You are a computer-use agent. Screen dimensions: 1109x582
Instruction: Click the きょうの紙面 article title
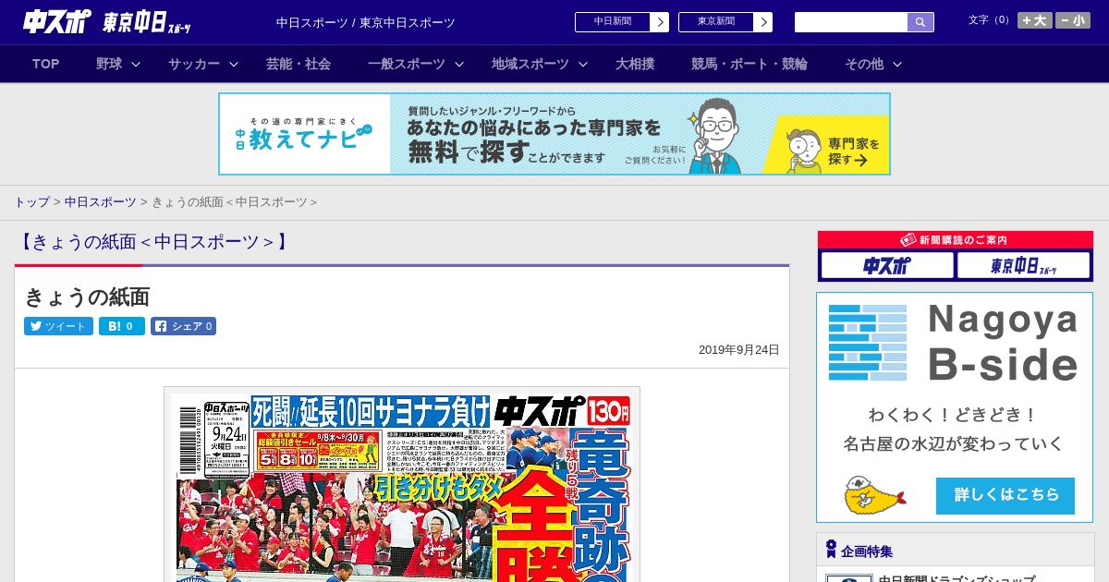(x=87, y=297)
